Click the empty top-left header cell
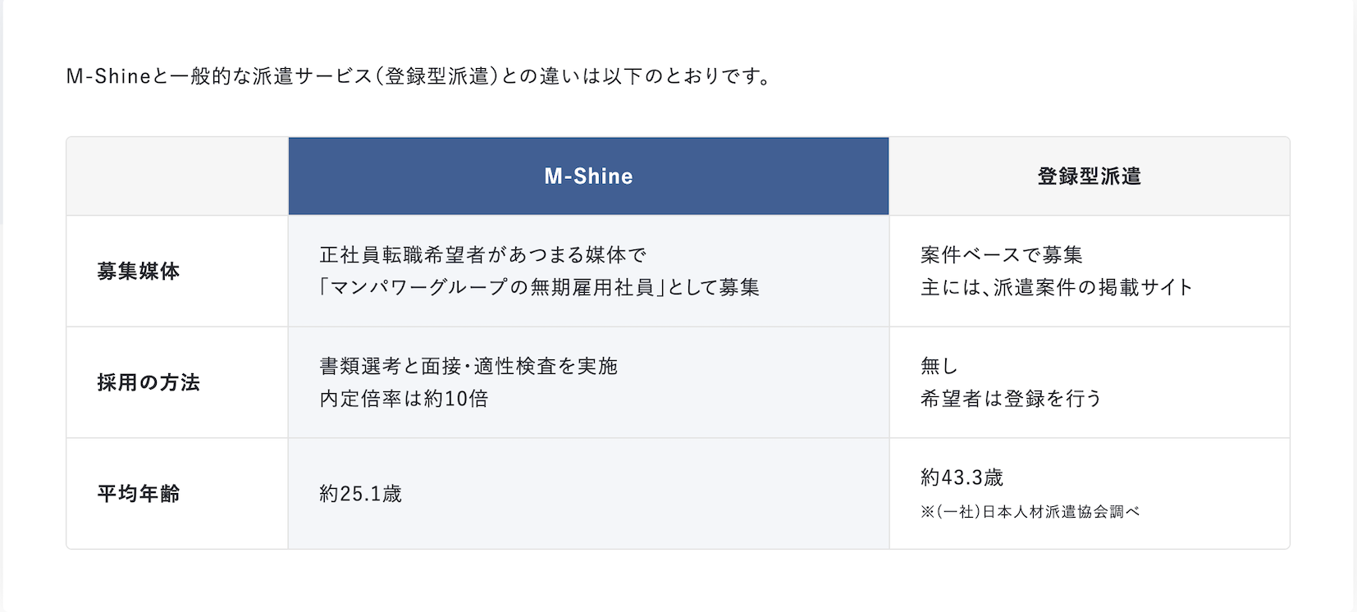Screen dimensions: 1357x612 pyautogui.click(x=177, y=176)
